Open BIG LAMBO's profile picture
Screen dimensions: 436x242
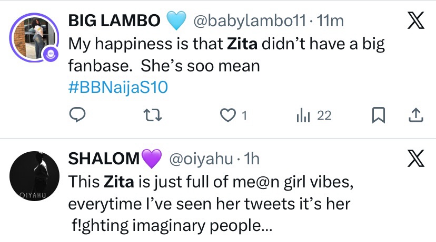pyautogui.click(x=33, y=36)
